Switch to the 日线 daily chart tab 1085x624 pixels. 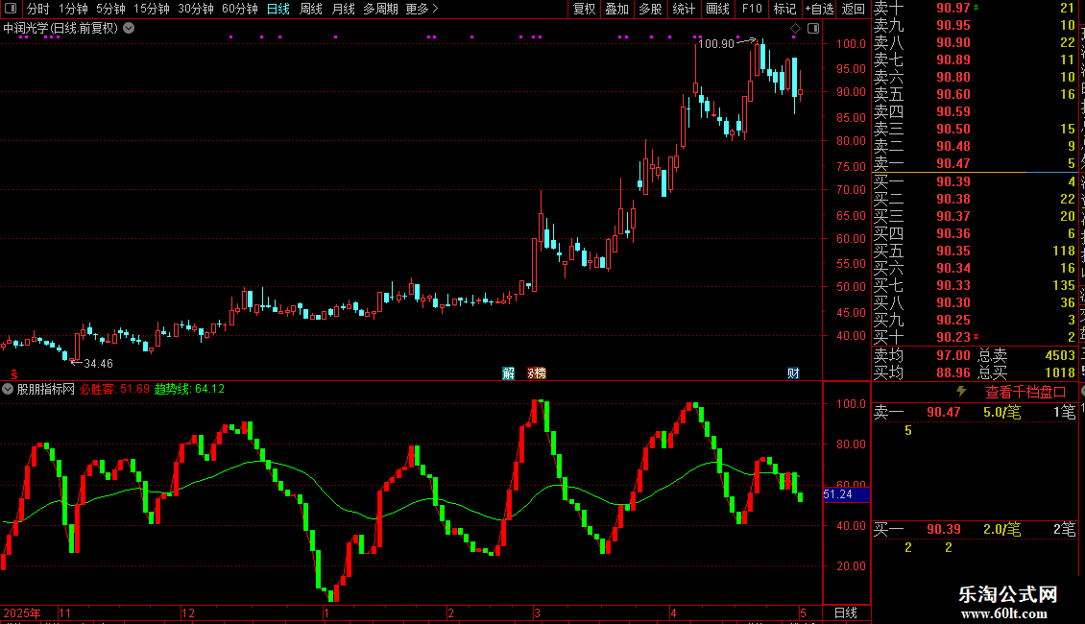click(x=278, y=9)
